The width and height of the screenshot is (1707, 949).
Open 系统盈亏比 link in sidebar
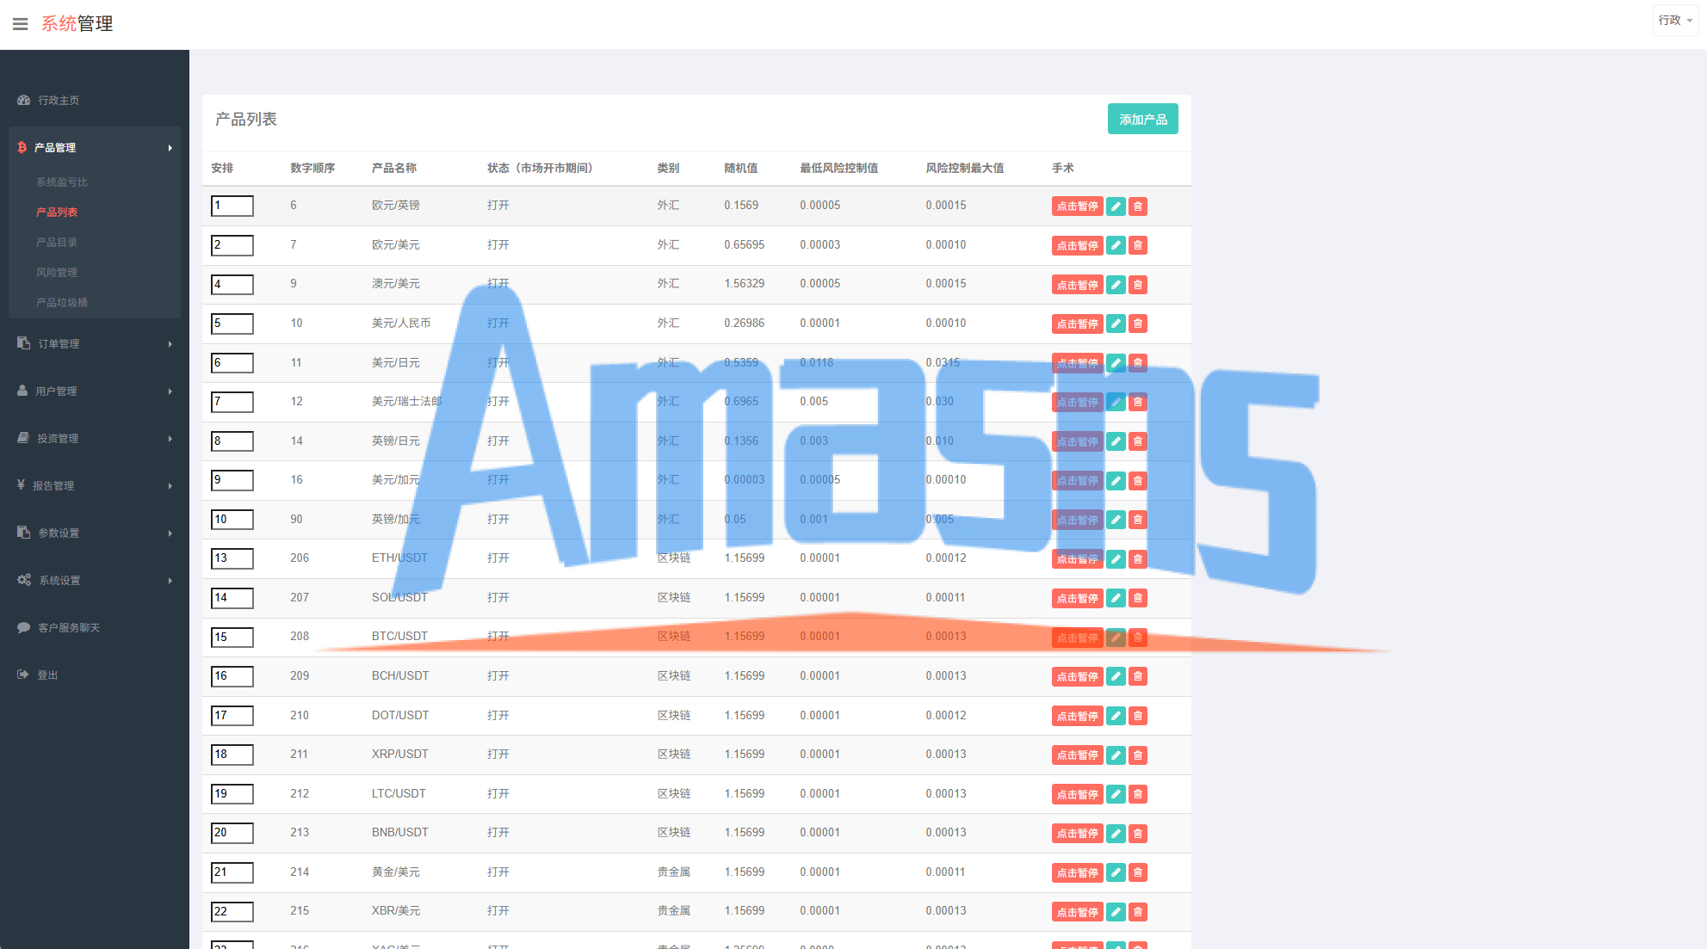pos(62,182)
